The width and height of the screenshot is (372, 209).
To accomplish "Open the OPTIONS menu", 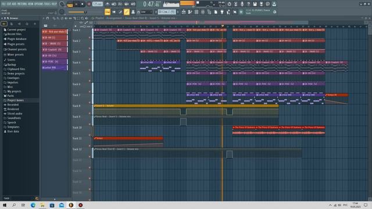I will click(x=39, y=4).
